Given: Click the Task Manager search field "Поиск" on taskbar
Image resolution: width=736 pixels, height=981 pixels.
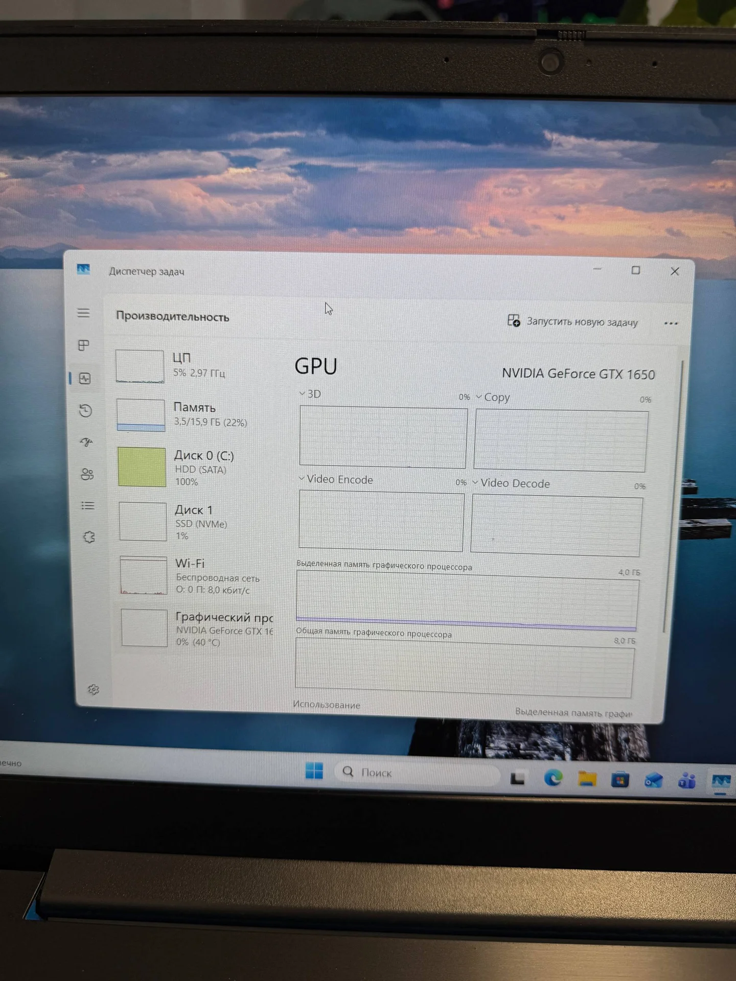Looking at the screenshot, I should click(417, 773).
